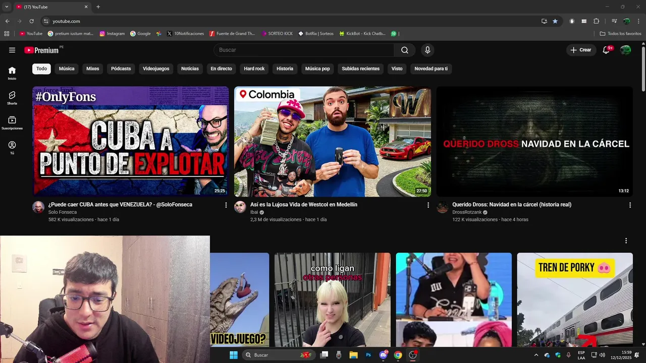
Task: Click inside the YouTube Buscar field
Action: tap(304, 50)
